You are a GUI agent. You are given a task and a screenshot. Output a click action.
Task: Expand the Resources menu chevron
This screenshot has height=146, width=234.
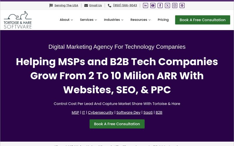point(149,20)
